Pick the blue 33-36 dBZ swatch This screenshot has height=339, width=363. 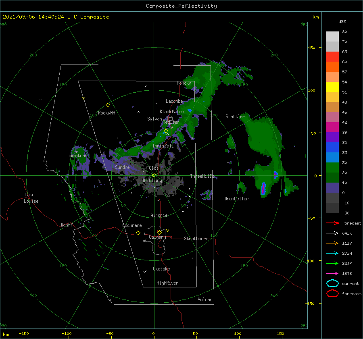[x=332, y=148]
